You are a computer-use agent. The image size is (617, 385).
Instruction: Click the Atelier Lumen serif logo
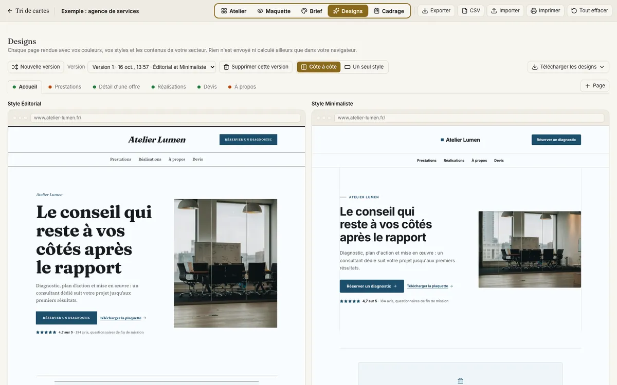[x=157, y=140]
